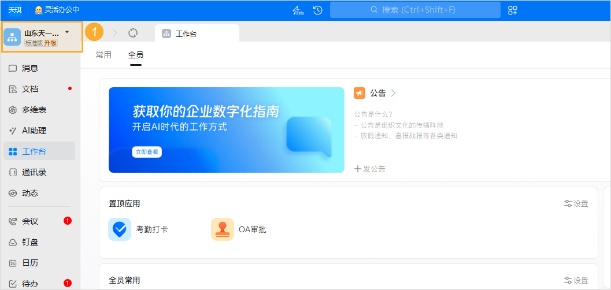
Task: Click the history clock icon in title bar
Action: (x=317, y=10)
